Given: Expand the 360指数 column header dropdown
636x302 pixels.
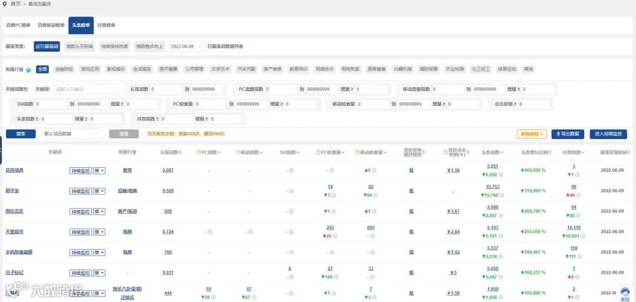Looking at the screenshot, I should tap(298, 152).
